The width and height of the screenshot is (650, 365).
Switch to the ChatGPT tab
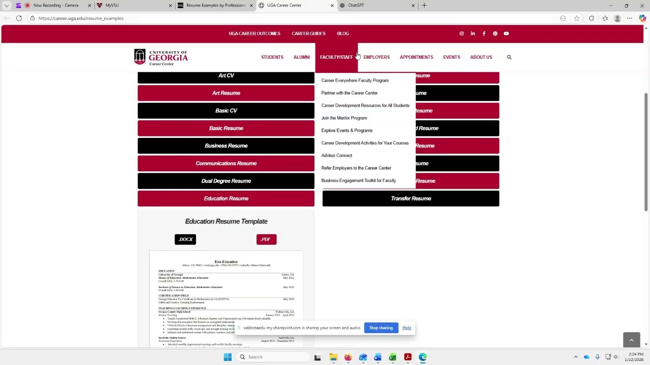point(376,6)
